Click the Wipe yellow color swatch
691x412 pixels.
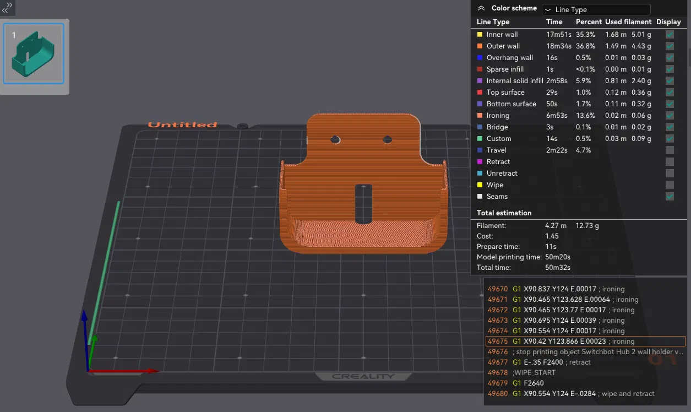[480, 185]
